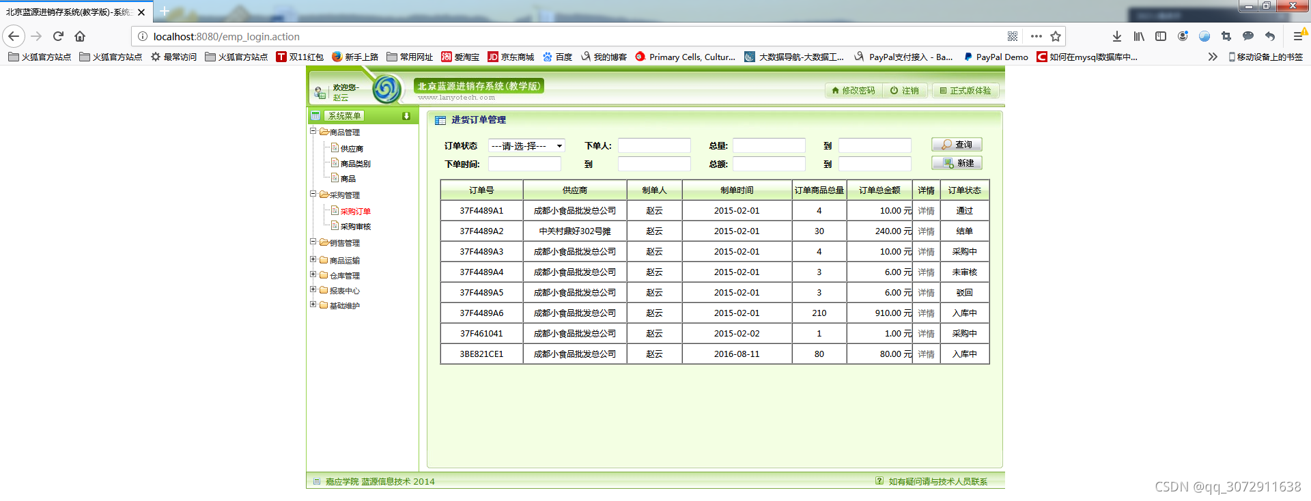
Task: Open the 采购订单 menu item
Action: click(x=355, y=211)
